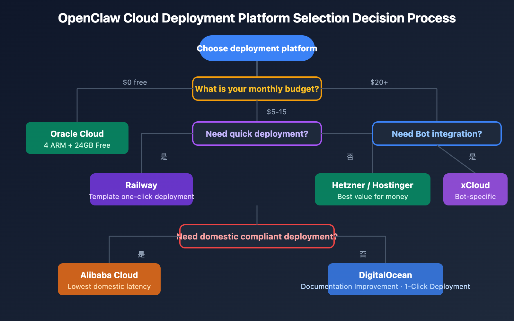Click the 是 label above xCloud
Viewport: 514px width, 321px height.
tap(472, 157)
